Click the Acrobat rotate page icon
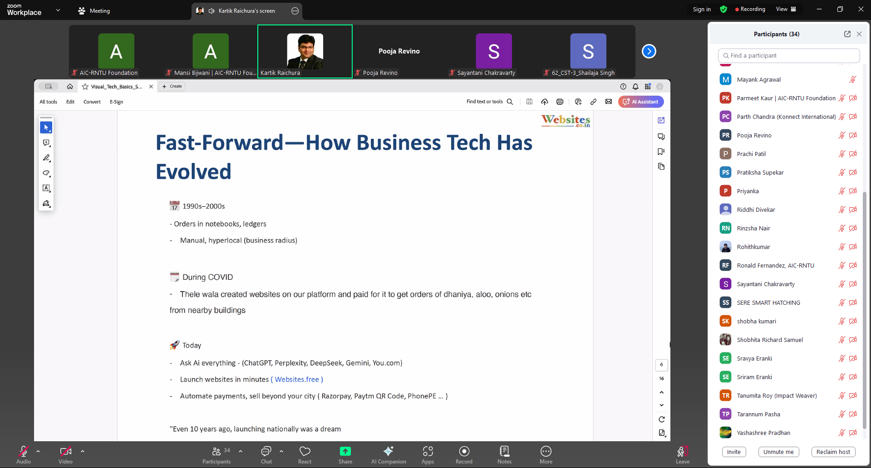Screen dimensions: 871x468 coord(661,419)
